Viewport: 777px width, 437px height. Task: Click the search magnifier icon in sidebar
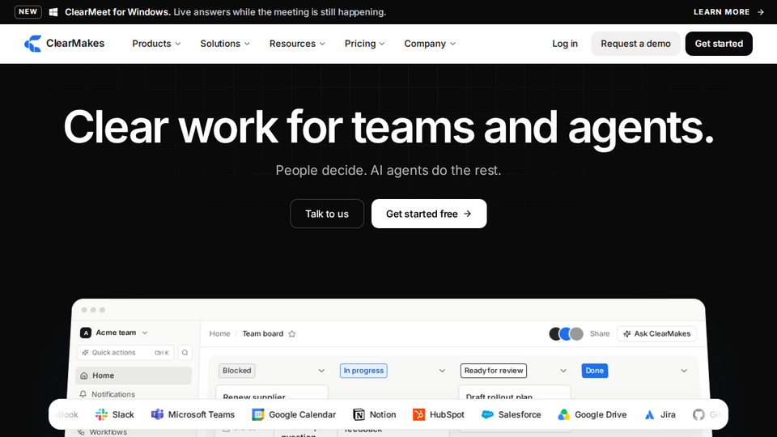click(x=185, y=352)
